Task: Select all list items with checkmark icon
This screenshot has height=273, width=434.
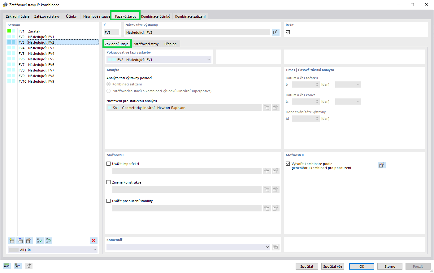Action: [40, 240]
